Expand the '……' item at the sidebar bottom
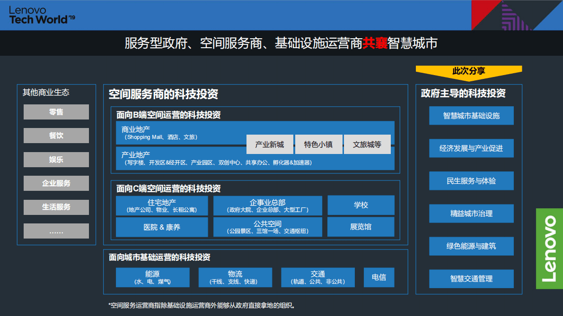 coord(56,231)
